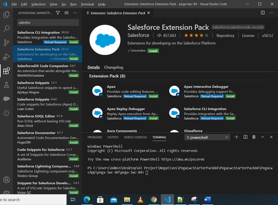Switch to the Debug Console tab
278x205 pixels.
pos(136,137)
